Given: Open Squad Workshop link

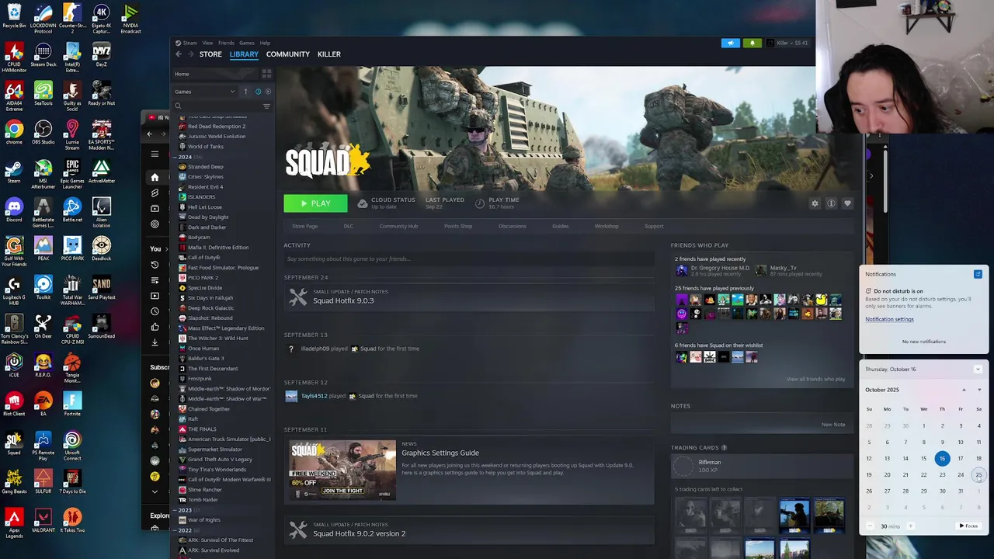Looking at the screenshot, I should pos(606,226).
